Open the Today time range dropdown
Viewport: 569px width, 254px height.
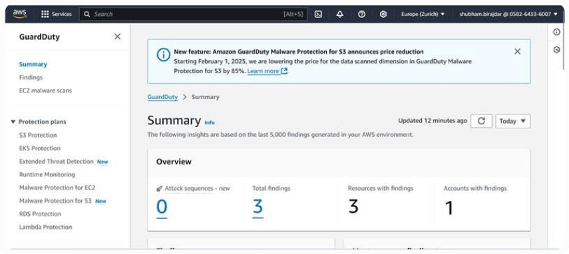[x=512, y=121]
